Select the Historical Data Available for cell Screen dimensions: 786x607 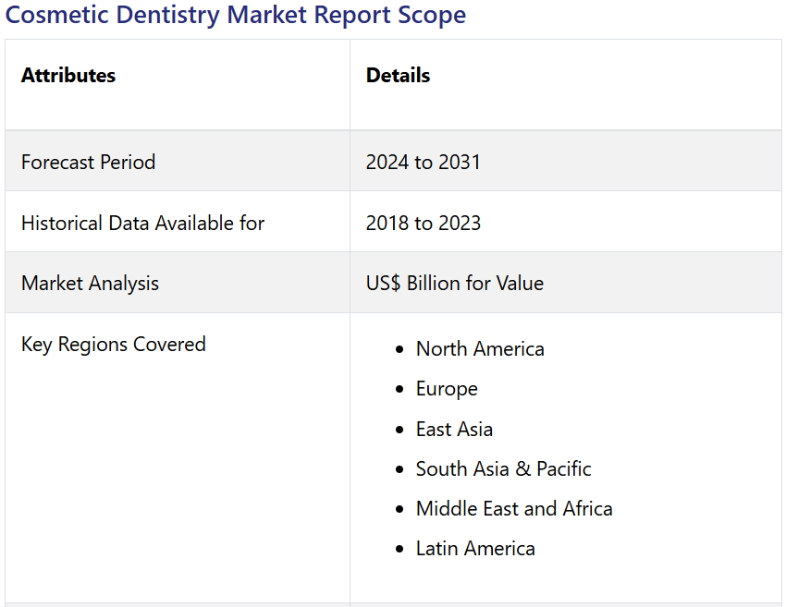pos(142,224)
